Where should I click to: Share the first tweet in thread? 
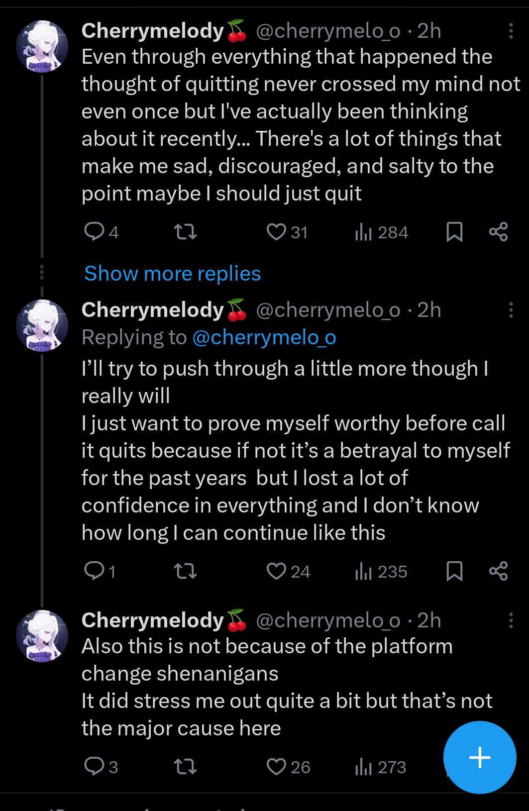(498, 232)
